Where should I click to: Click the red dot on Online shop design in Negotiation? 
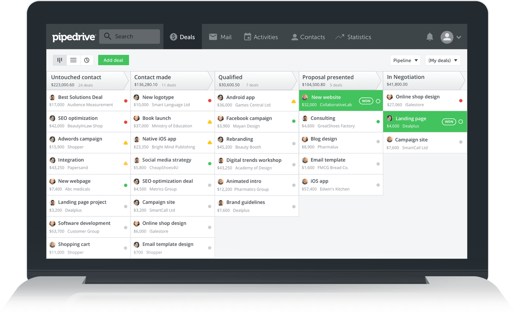(x=461, y=101)
